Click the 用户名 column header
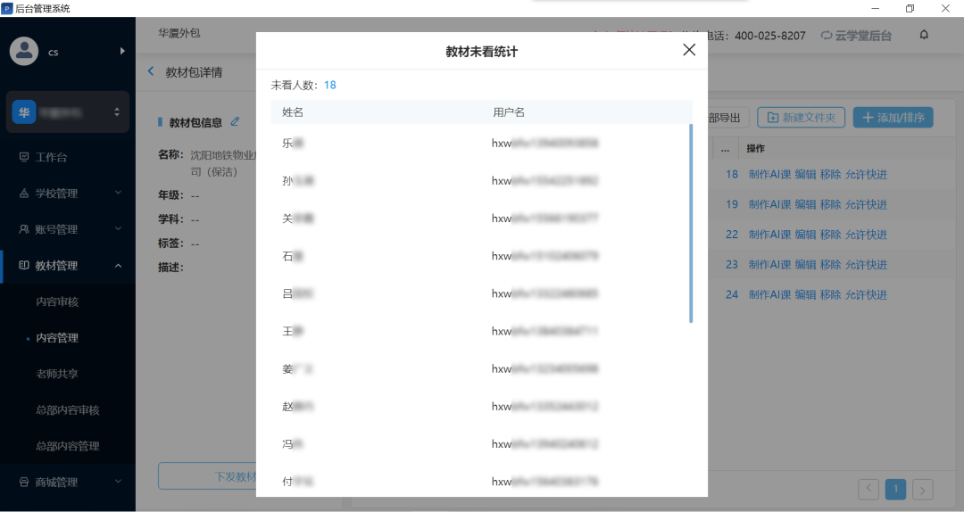This screenshot has height=512, width=964. pos(509,111)
